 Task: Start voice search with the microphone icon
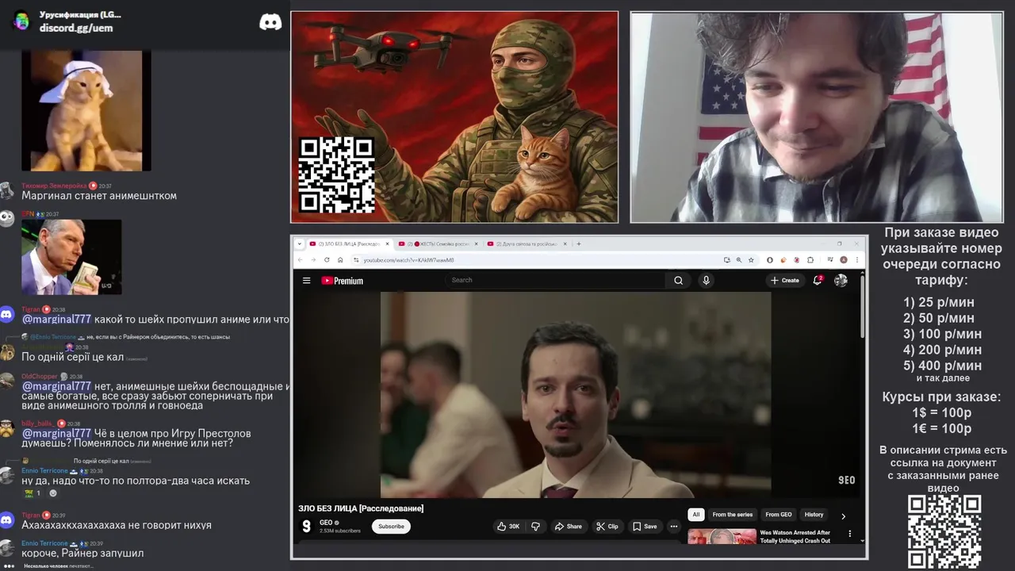pos(706,280)
